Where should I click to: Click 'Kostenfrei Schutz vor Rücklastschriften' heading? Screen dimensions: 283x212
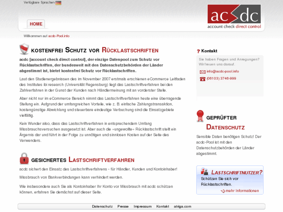point(95,50)
